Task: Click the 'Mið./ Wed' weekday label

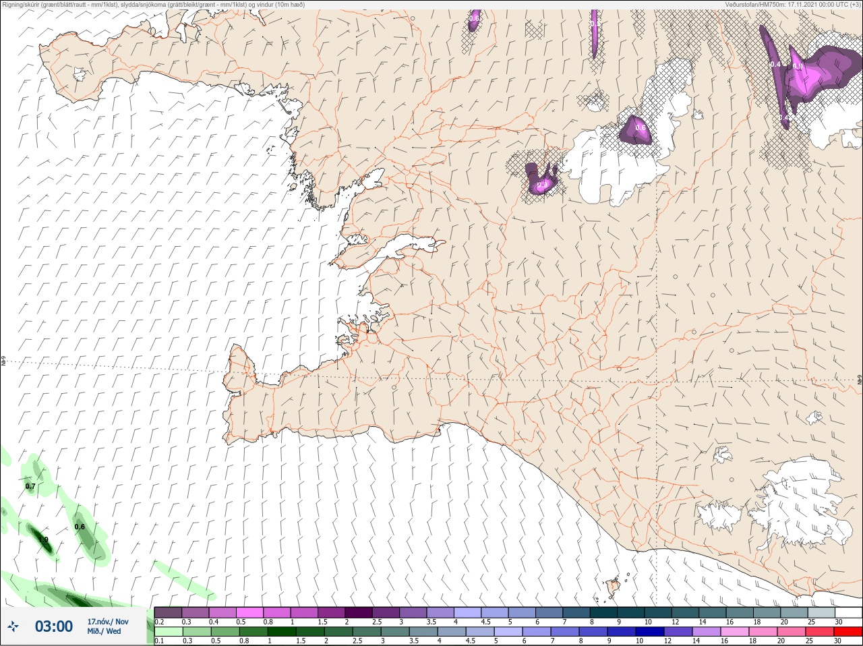Action: (x=104, y=632)
